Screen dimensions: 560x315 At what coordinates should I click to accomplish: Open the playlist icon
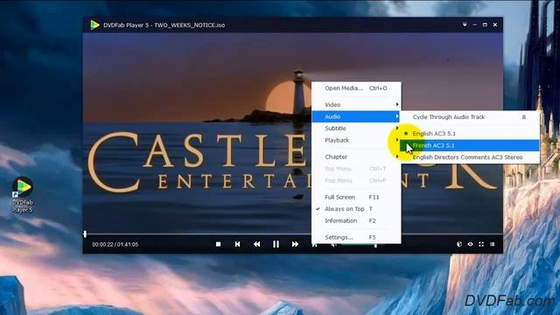point(493,244)
